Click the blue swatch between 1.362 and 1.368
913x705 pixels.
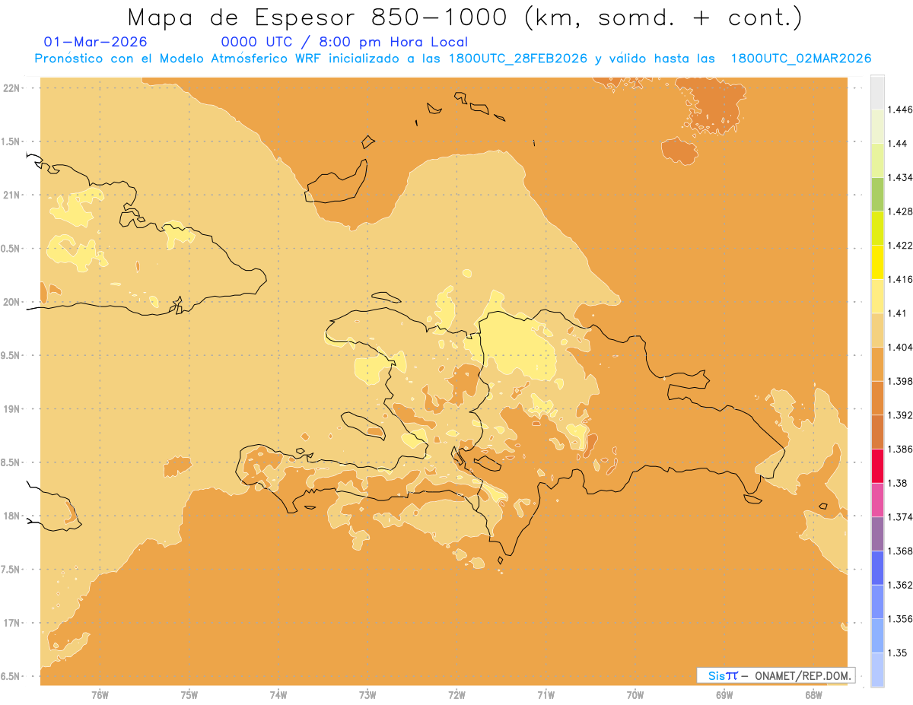pyautogui.click(x=877, y=568)
